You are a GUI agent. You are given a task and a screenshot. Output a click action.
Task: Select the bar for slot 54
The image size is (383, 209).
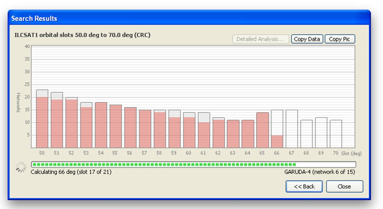pyautogui.click(x=101, y=125)
